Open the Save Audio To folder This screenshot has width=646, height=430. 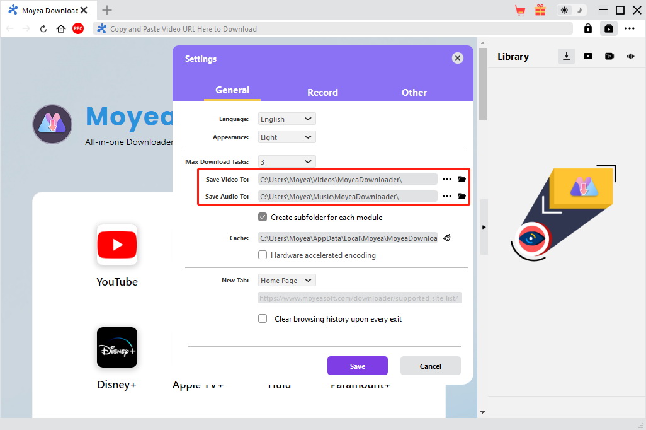click(462, 196)
